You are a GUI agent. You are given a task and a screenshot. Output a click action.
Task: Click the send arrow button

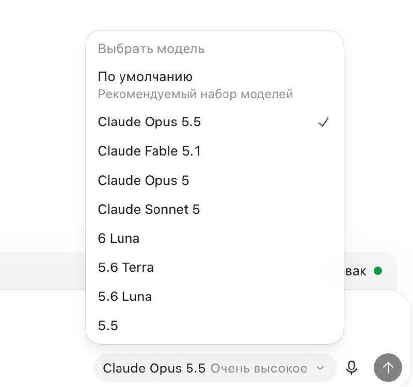click(388, 367)
